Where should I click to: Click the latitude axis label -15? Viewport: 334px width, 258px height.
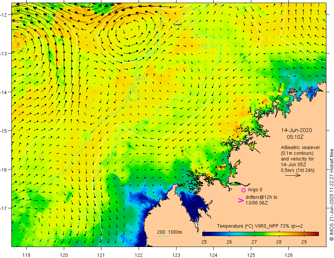pos(4,131)
